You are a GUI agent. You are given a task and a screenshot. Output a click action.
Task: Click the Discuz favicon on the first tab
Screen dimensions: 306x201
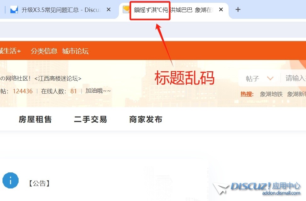tap(14, 10)
